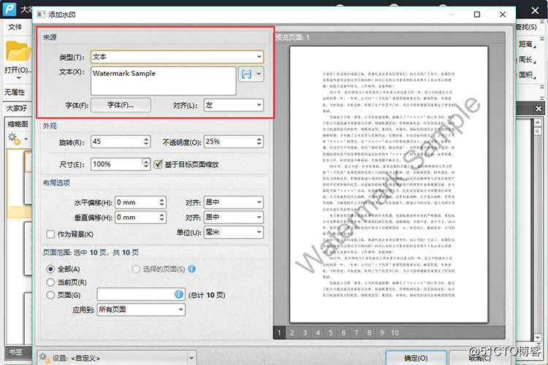Open the 对齐(L) text alignment dropdown

pyautogui.click(x=234, y=105)
